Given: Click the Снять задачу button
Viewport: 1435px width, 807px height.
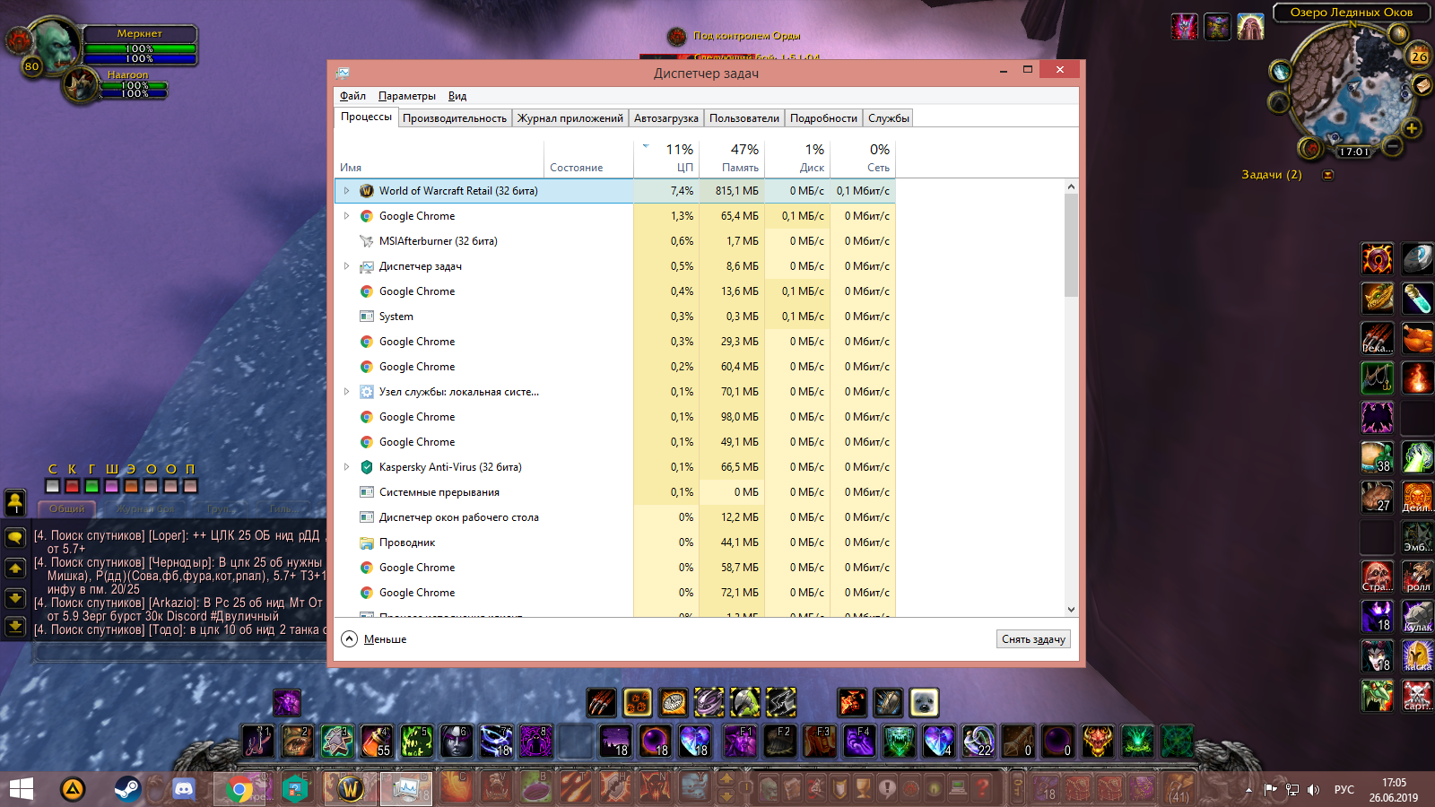Looking at the screenshot, I should (x=1033, y=639).
